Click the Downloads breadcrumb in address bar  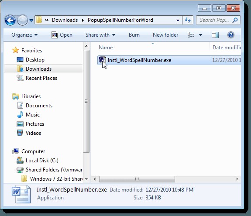pos(65,20)
